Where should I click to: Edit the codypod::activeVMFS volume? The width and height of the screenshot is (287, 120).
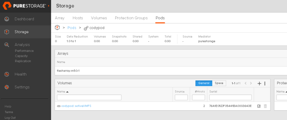click(259, 106)
